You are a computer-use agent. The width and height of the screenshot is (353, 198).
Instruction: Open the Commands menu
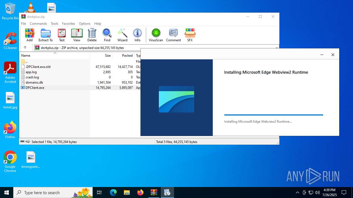point(38,24)
